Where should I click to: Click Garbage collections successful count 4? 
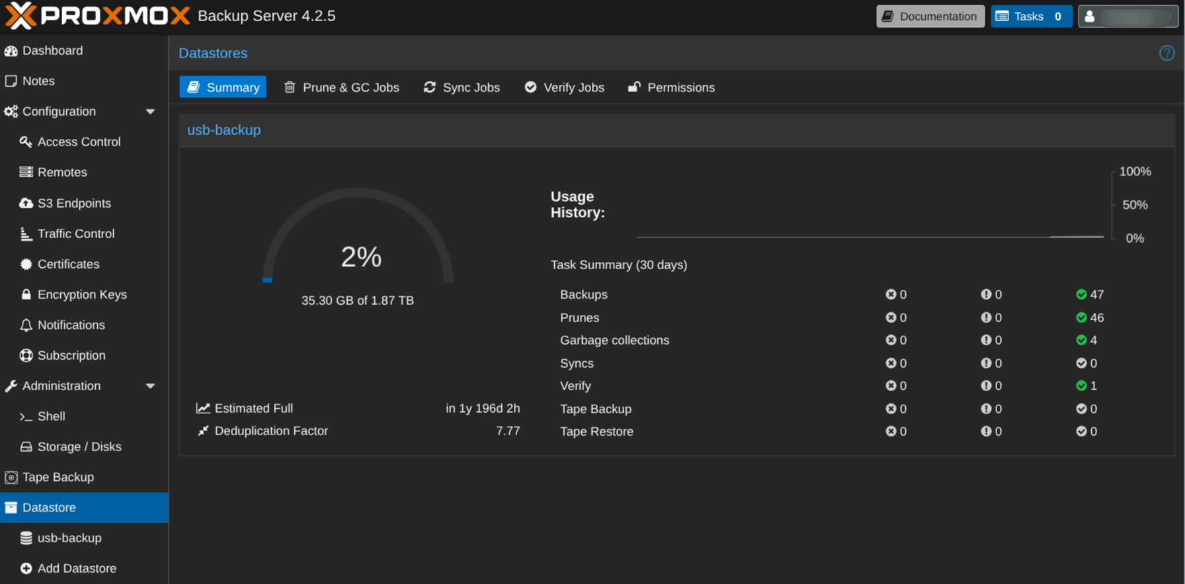[x=1086, y=340]
